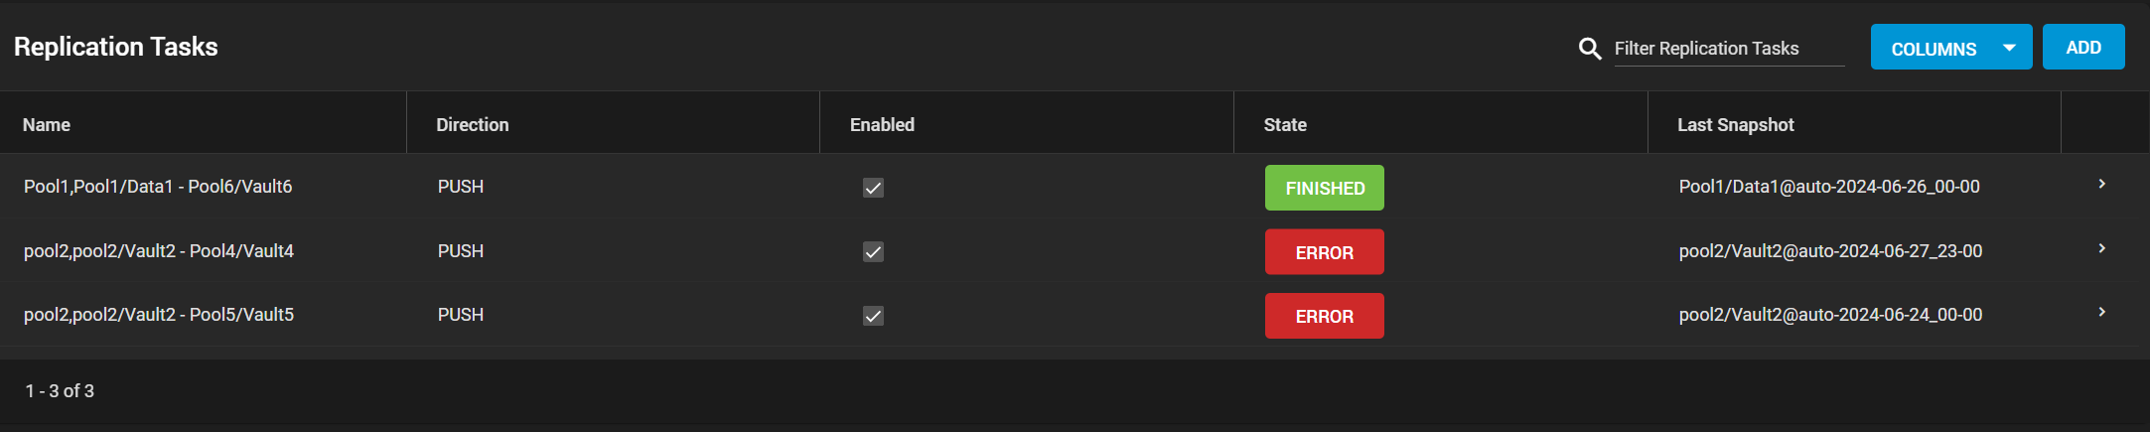
Task: Focus the Filter Replication Tasks field
Action: (1729, 49)
